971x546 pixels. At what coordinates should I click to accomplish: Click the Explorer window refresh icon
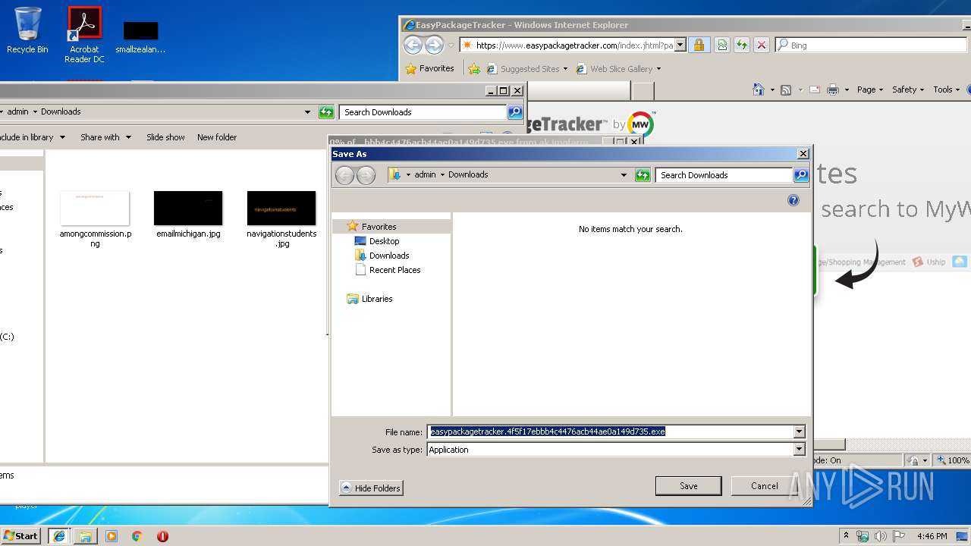point(326,112)
